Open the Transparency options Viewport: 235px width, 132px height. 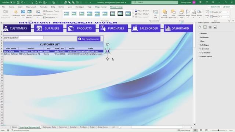pos(38,14)
